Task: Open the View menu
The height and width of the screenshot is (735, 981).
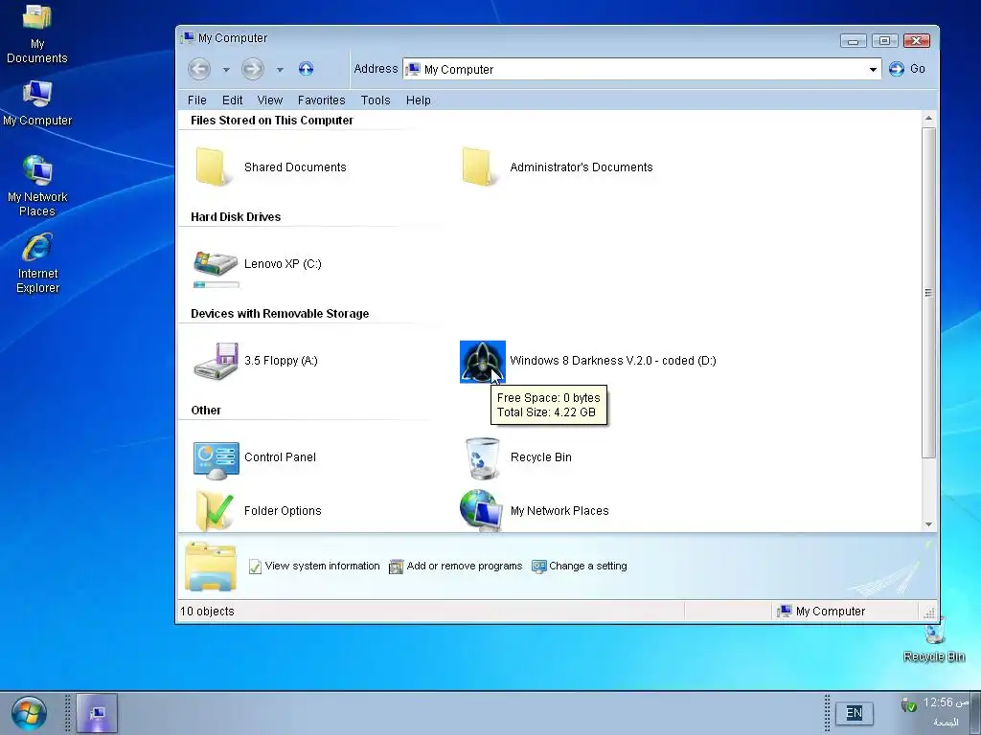Action: click(269, 100)
